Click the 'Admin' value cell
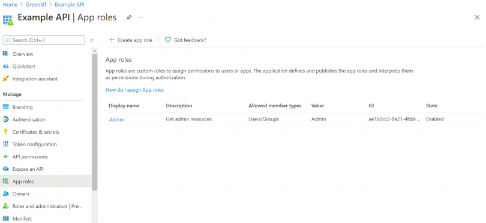This screenshot has height=223, width=486. point(319,119)
